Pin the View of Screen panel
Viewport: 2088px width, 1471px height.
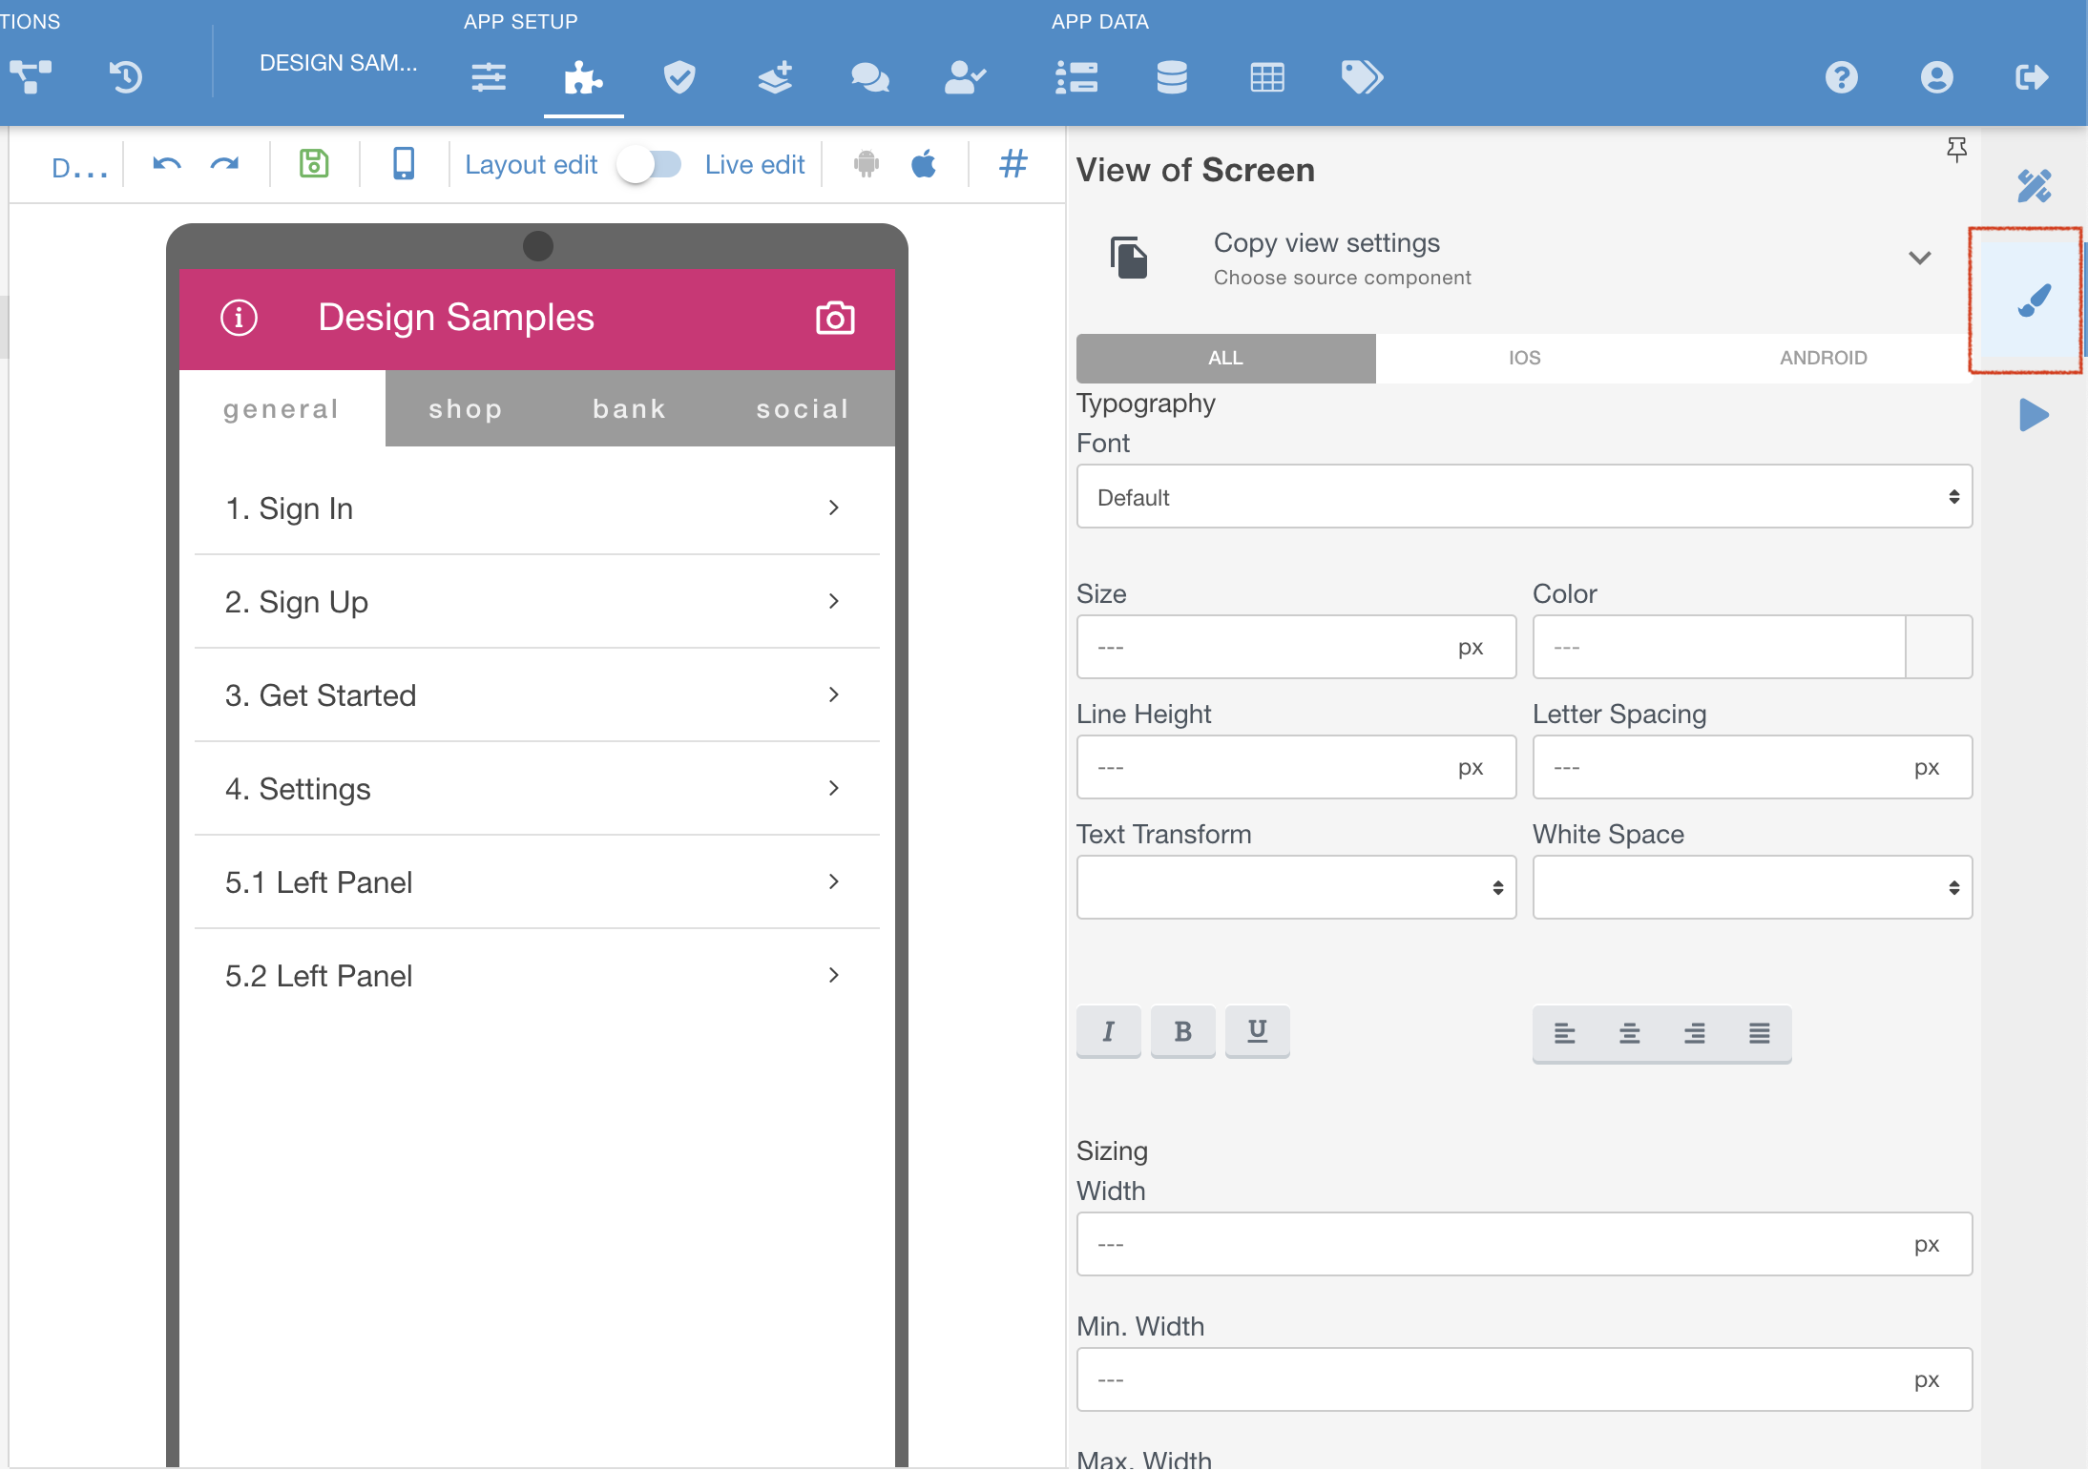pyautogui.click(x=1957, y=149)
